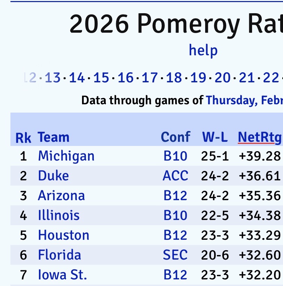Open Florida's SEC conference link

tap(175, 255)
